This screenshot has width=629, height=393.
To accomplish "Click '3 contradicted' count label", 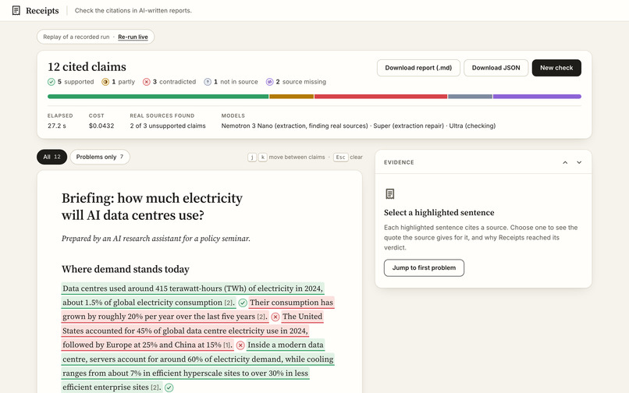I will tap(174, 82).
